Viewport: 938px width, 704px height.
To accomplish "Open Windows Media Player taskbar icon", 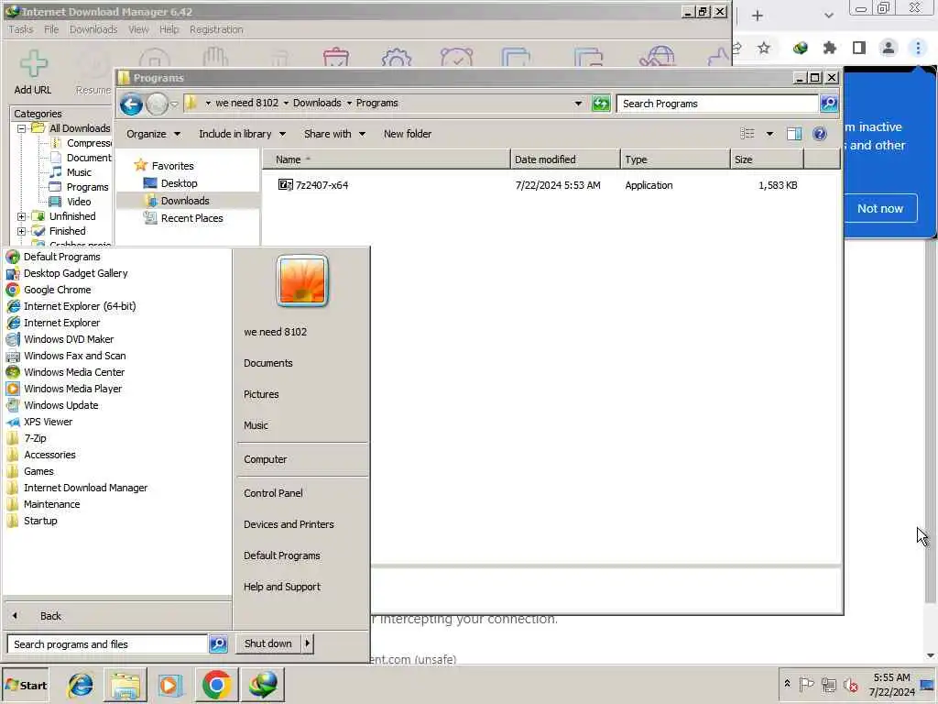I will (169, 685).
